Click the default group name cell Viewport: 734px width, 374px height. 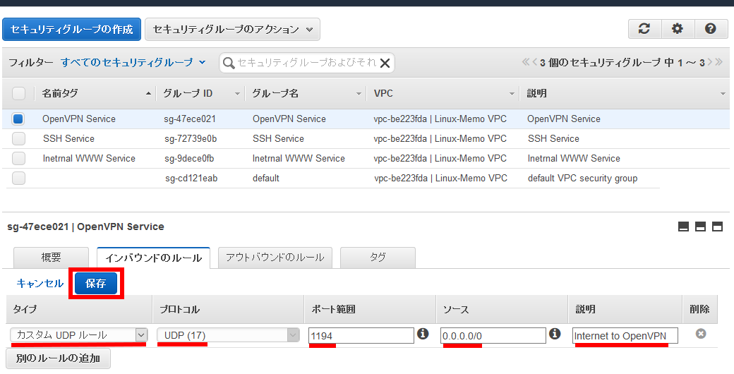[266, 178]
